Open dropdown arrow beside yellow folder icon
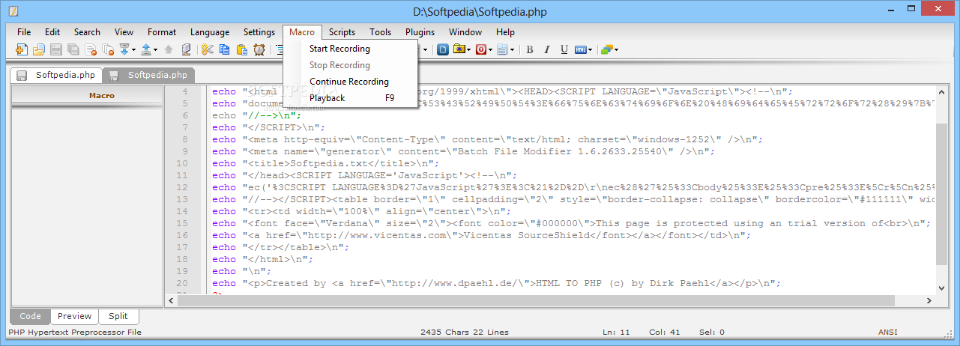 tap(468, 49)
